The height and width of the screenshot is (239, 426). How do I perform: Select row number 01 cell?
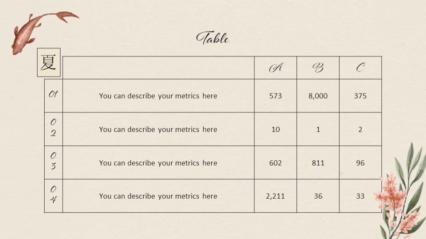[x=54, y=96]
